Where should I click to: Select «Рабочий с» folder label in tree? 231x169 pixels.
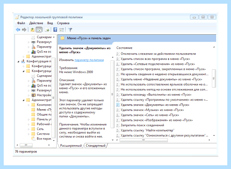(x=44, y=124)
